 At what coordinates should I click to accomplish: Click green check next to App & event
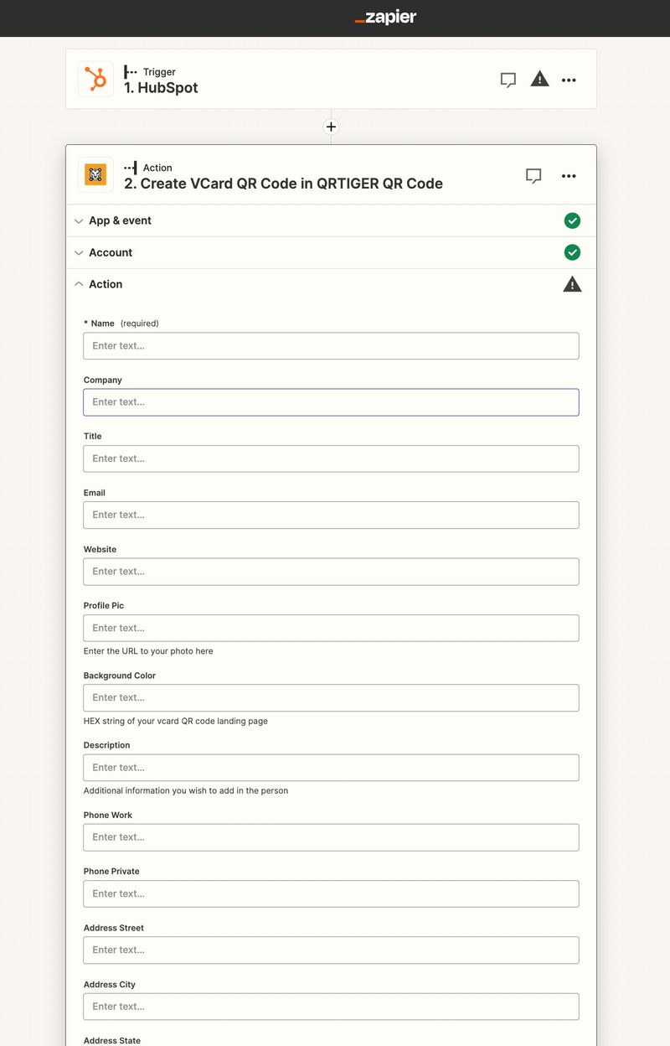click(572, 220)
